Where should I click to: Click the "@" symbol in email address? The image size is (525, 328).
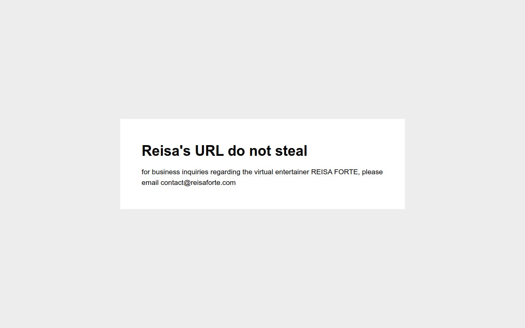coord(187,183)
